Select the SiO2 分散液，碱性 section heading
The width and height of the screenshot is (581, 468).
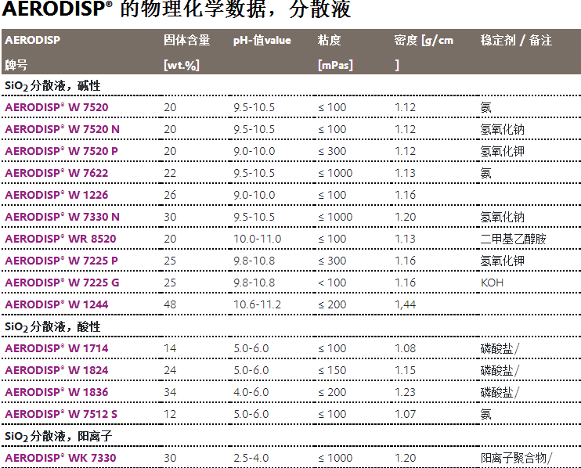(52, 86)
